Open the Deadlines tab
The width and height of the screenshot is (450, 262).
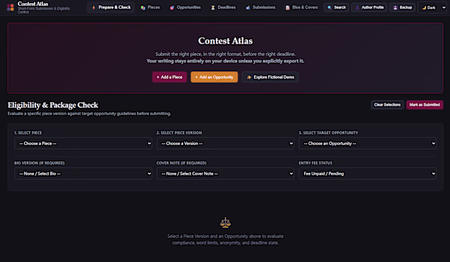(x=223, y=8)
